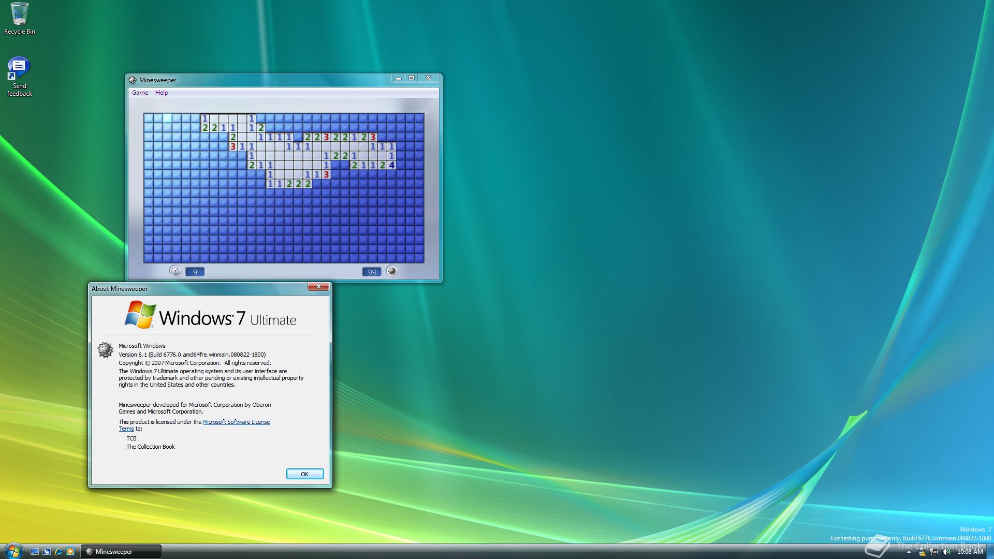Open the Send feedback desktop shortcut
This screenshot has height=559, width=994.
pyautogui.click(x=19, y=77)
